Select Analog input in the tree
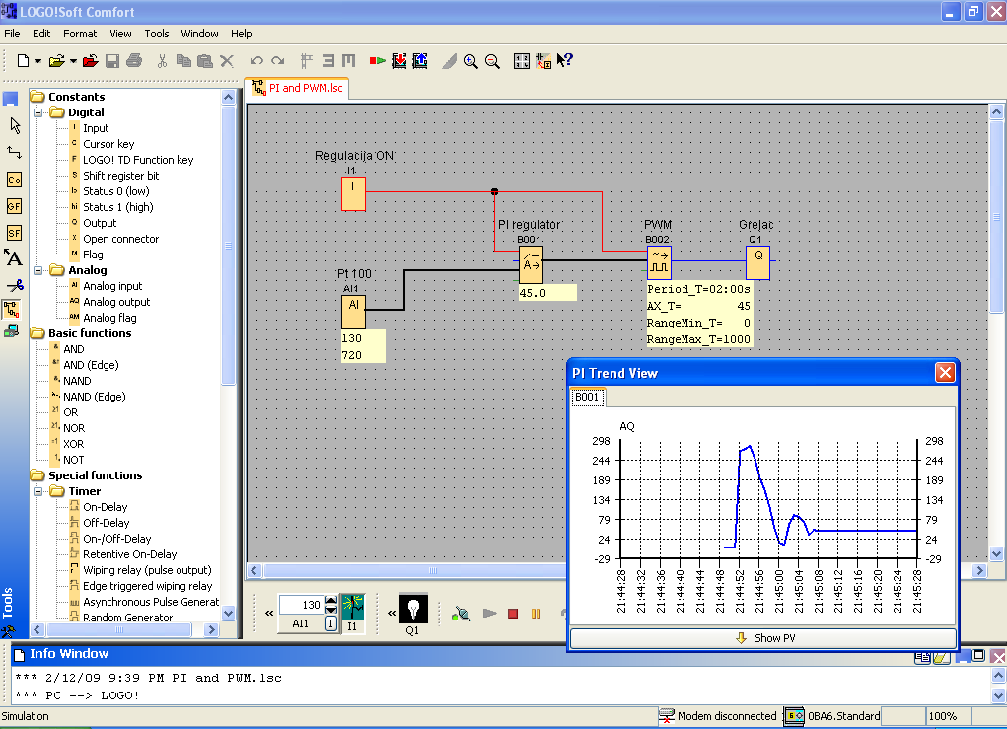The image size is (1007, 729). coord(112,286)
